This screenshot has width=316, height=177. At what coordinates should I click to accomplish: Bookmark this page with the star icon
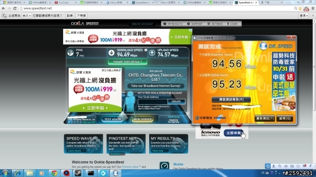click(x=300, y=8)
